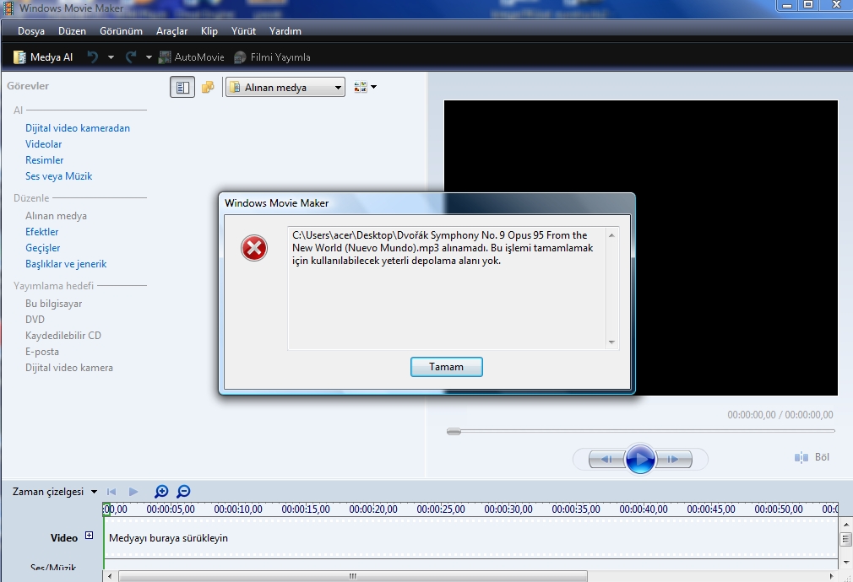The width and height of the screenshot is (853, 582).
Task: Open Geçişler
Action: click(43, 248)
